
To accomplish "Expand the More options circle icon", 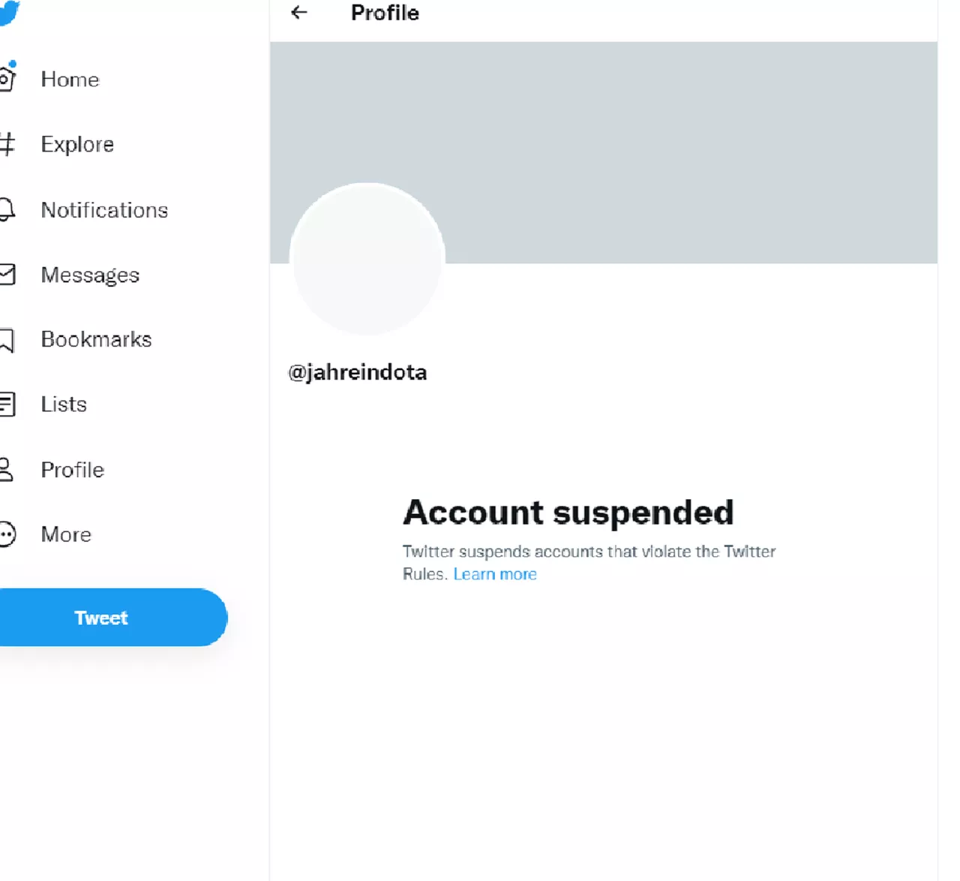I will pos(7,534).
